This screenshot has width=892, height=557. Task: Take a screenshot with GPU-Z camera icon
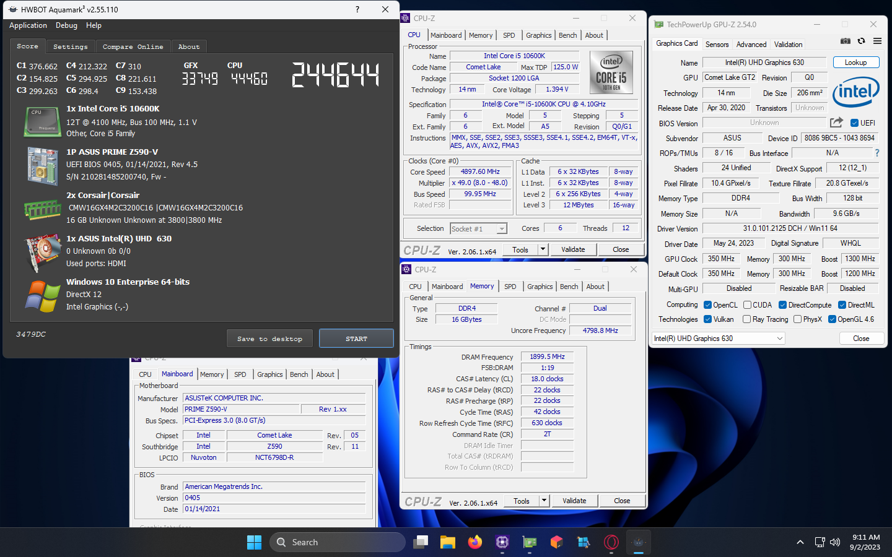(845, 41)
